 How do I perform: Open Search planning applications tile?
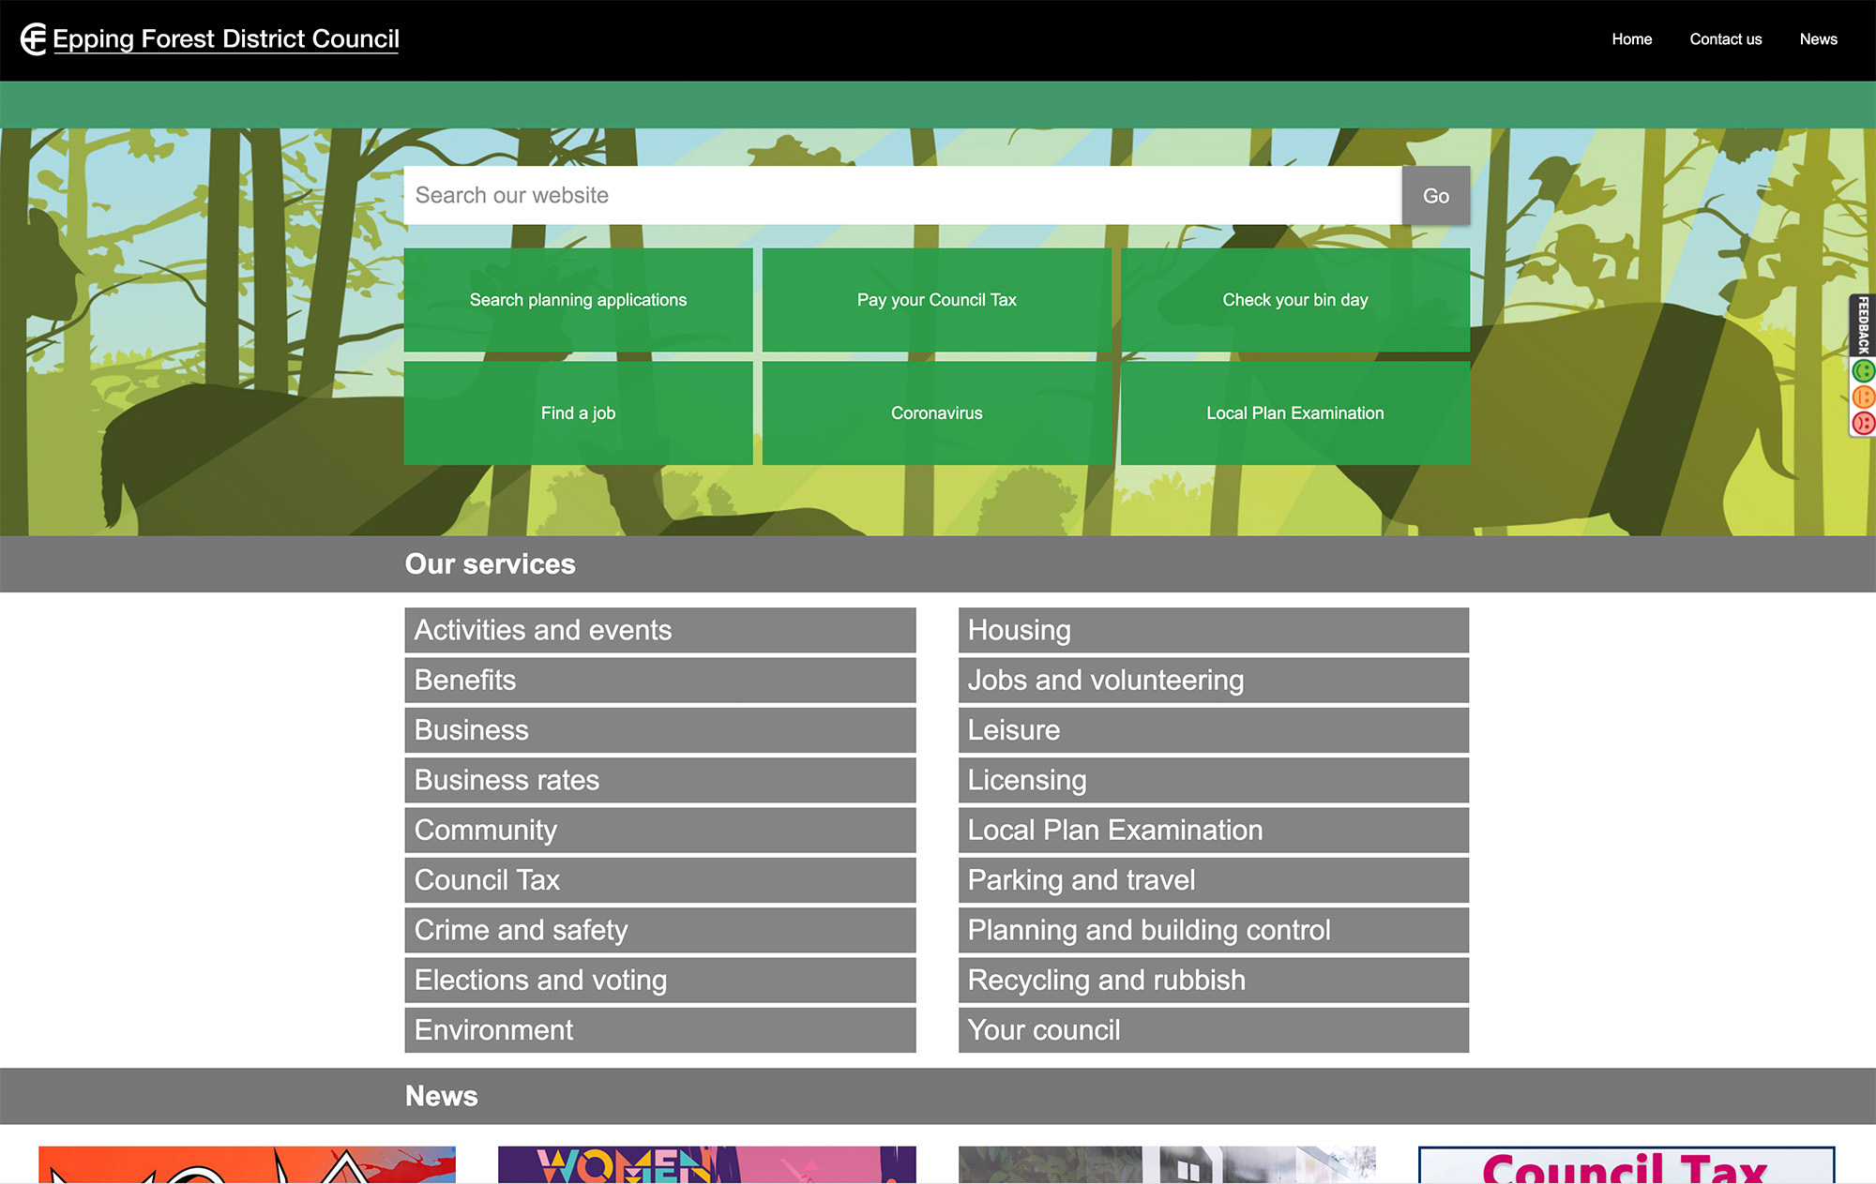pyautogui.click(x=578, y=300)
